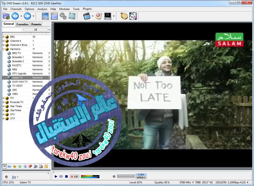Click the blue diamond icon below channel list
The width and height of the screenshot is (254, 186).
point(10,166)
